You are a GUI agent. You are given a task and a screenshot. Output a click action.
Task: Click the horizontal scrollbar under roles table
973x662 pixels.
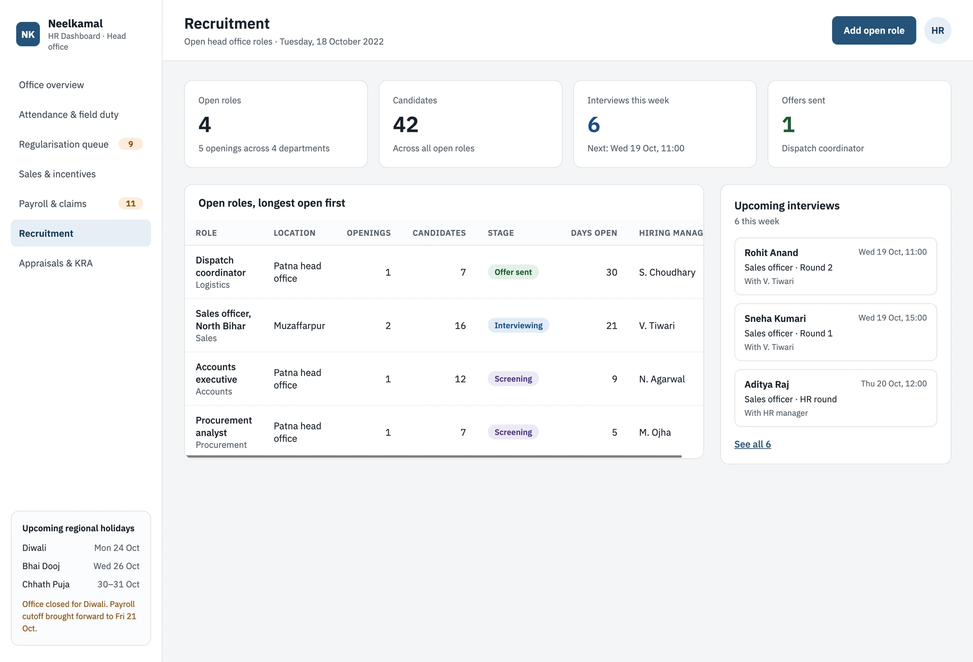[x=433, y=456]
